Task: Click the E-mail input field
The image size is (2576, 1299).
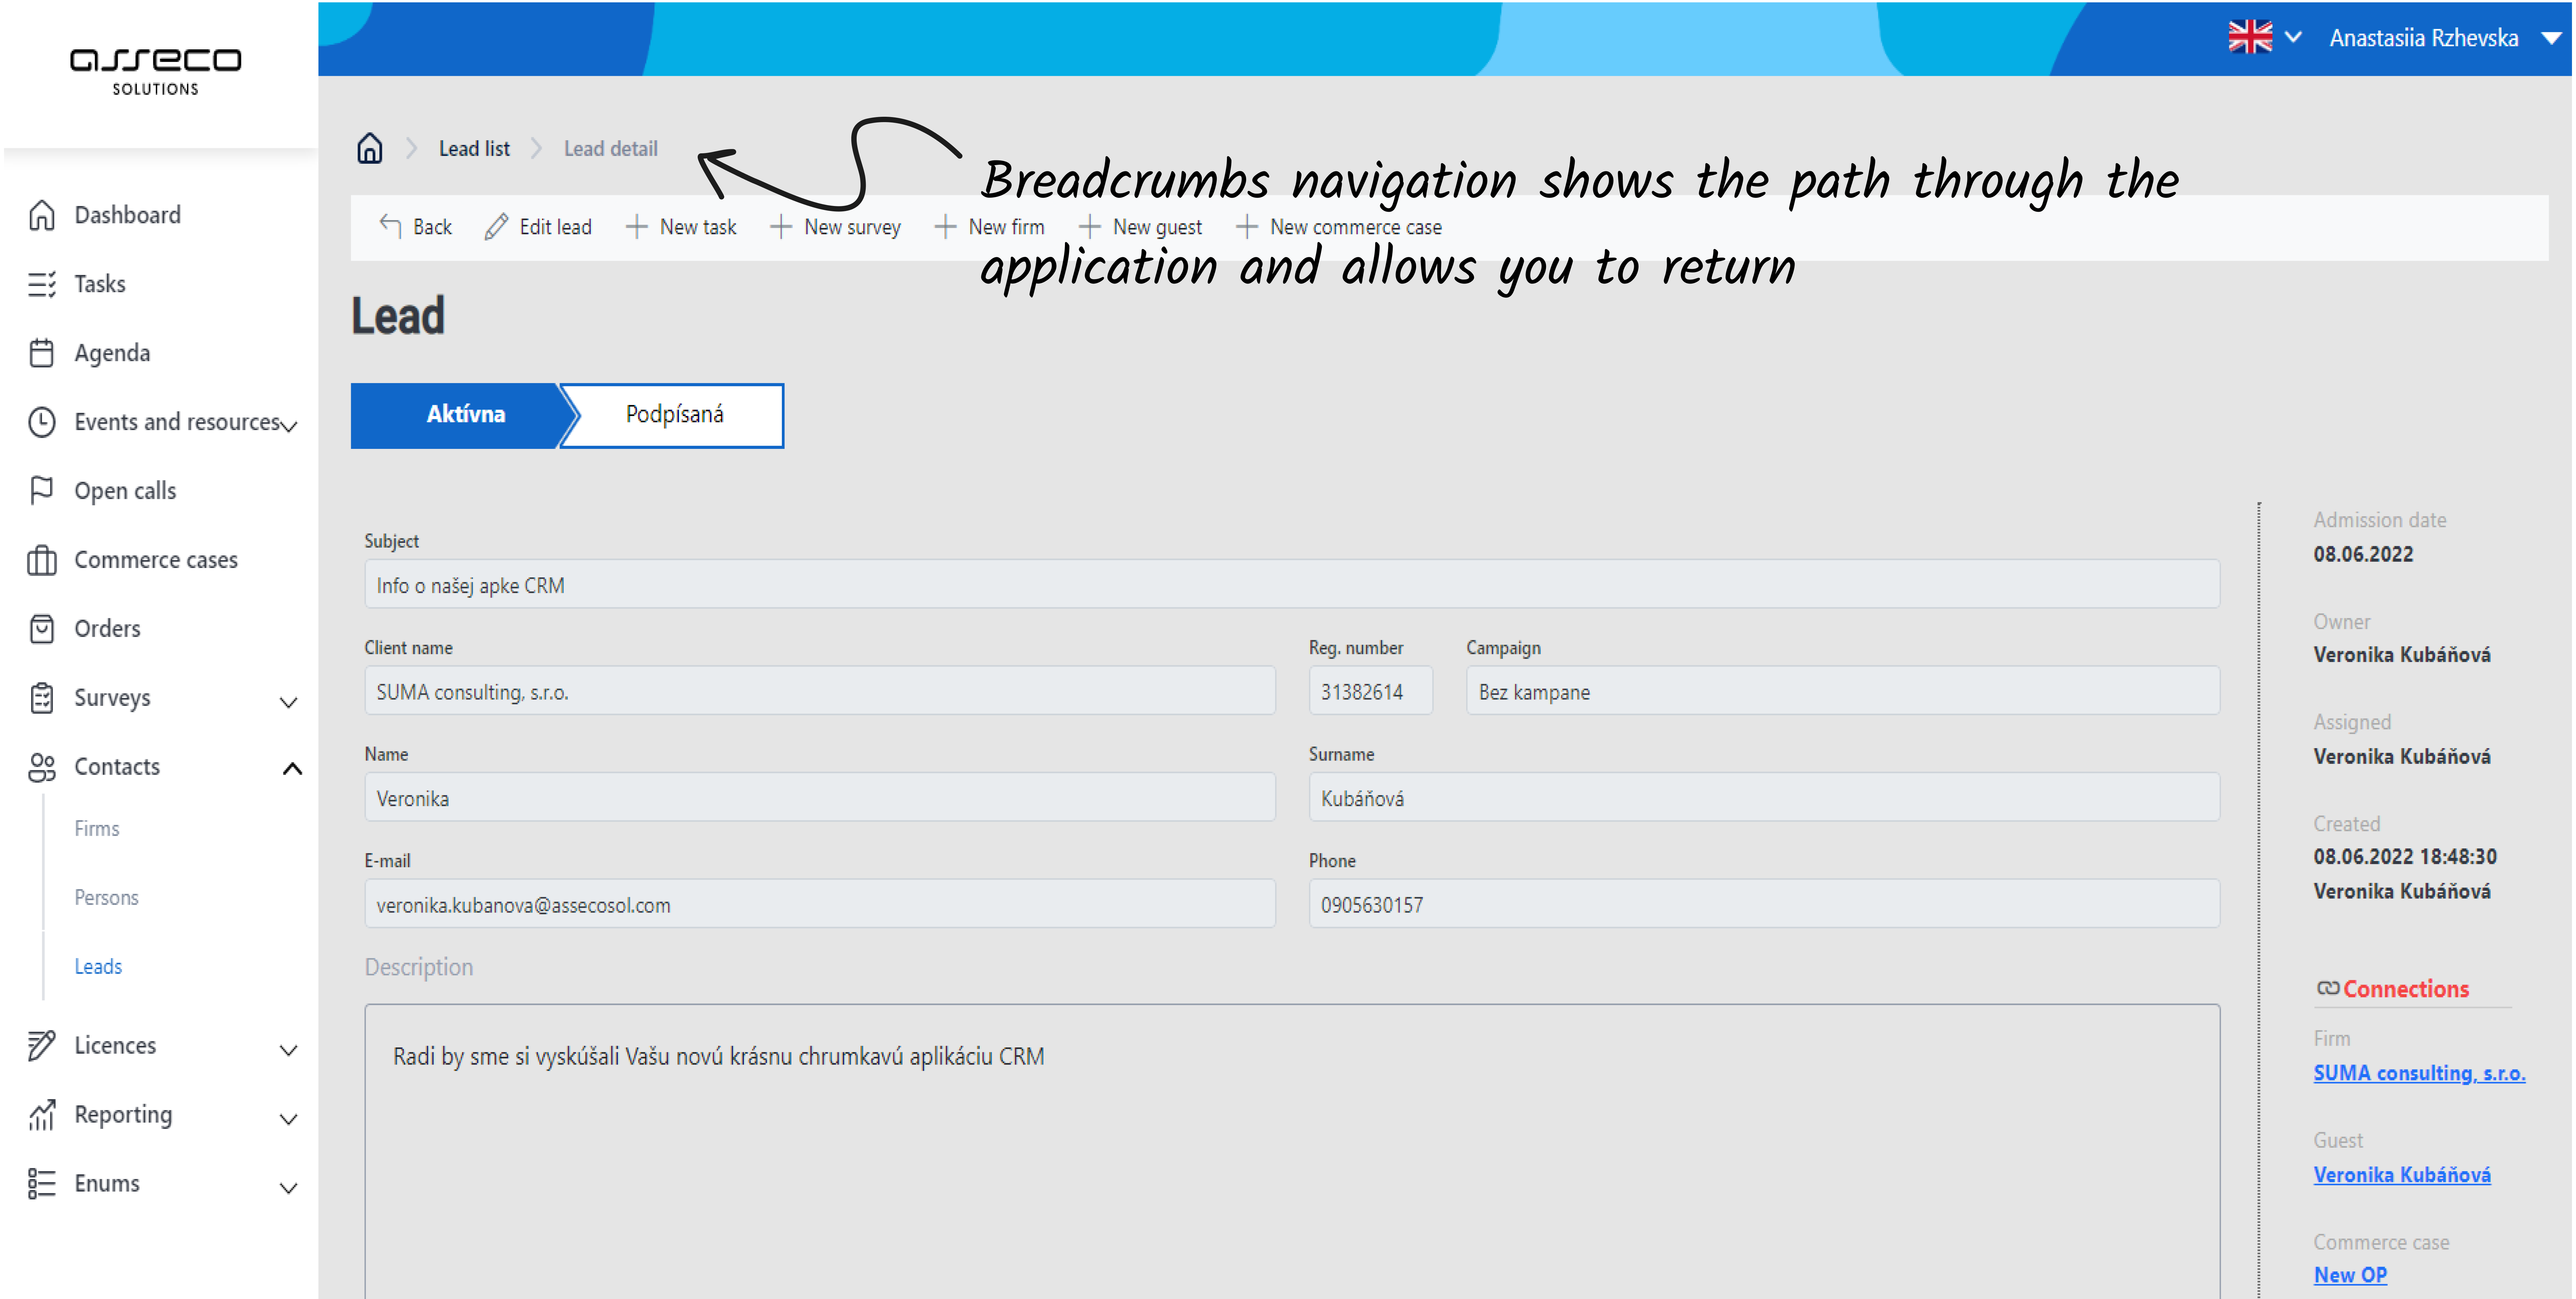Action: coord(820,904)
